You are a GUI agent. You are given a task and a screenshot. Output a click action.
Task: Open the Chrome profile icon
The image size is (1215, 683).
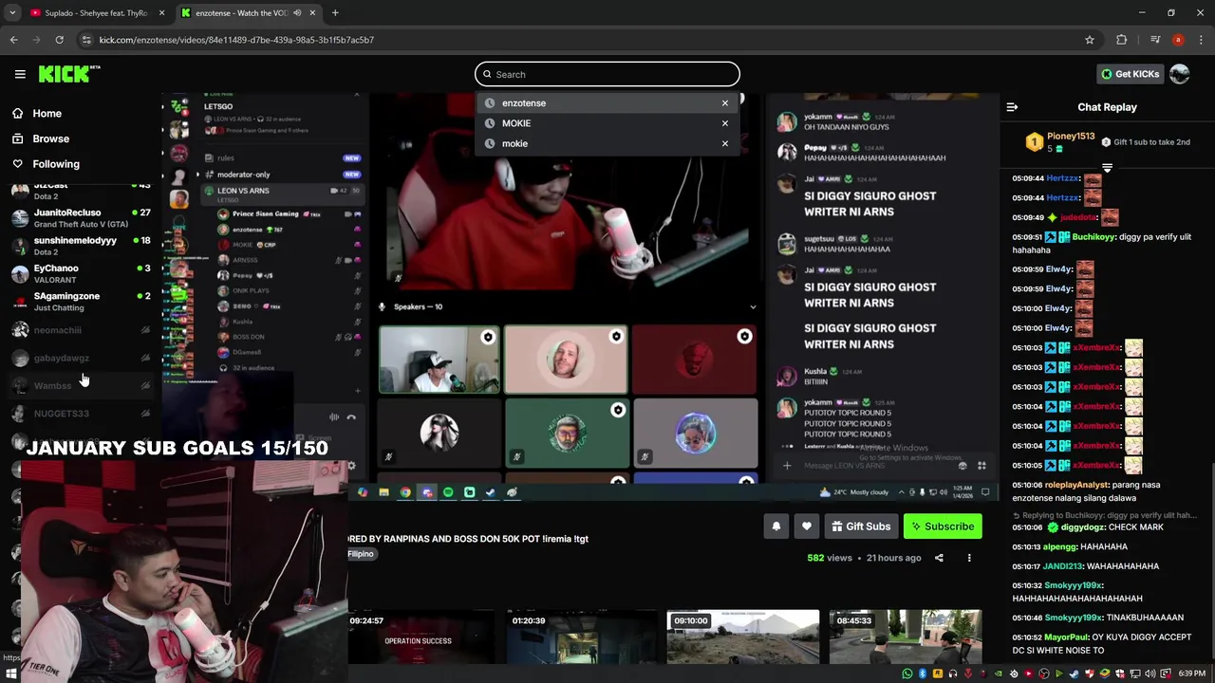[1178, 40]
